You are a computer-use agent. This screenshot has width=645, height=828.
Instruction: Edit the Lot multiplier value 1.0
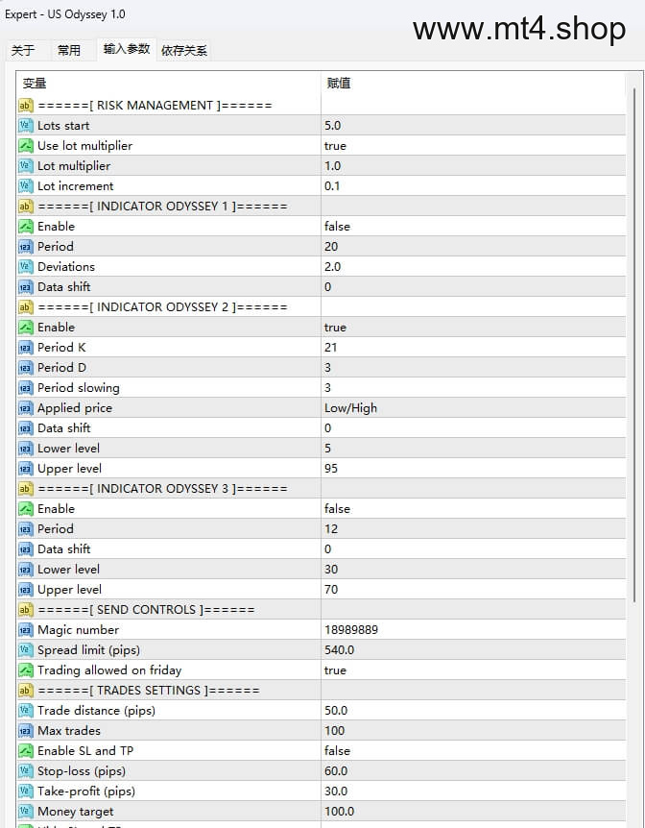[x=473, y=166]
